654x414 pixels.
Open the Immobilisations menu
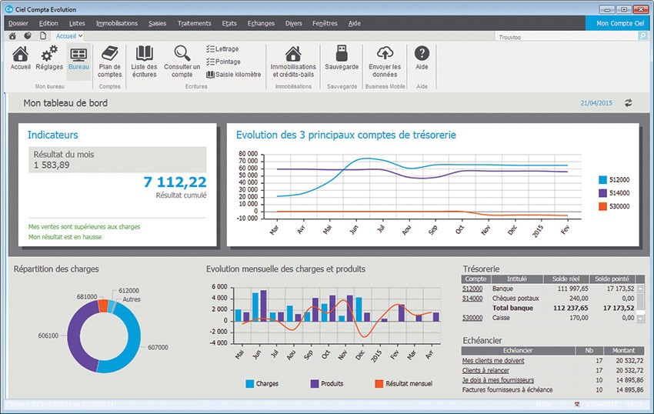[117, 23]
